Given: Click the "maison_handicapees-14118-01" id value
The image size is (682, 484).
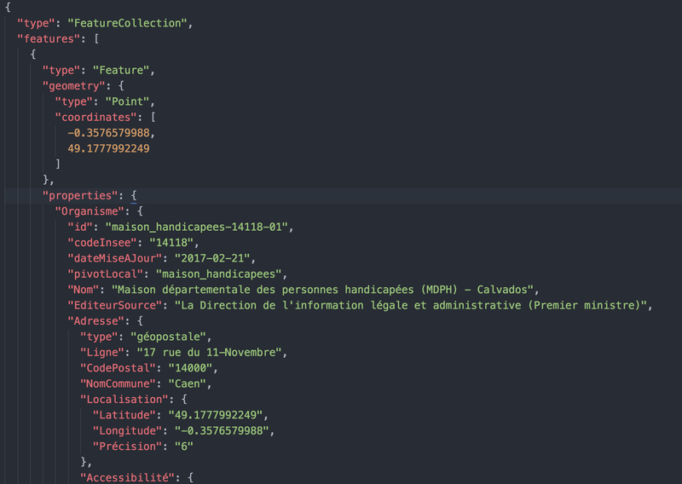Looking at the screenshot, I should pos(198,227).
